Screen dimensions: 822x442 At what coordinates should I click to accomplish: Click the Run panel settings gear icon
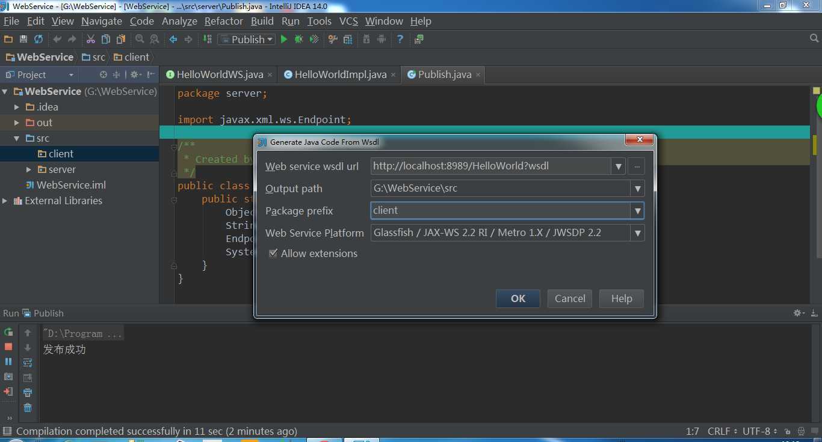tap(799, 313)
